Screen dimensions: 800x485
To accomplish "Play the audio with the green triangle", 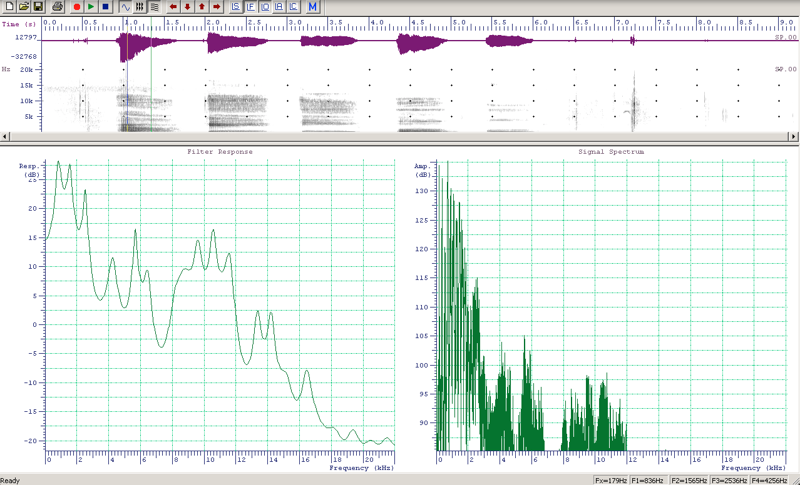I will coord(91,7).
